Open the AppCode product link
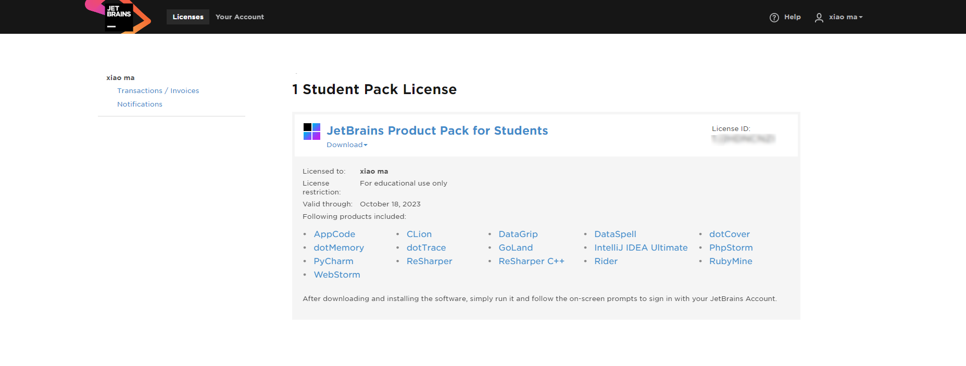Screen dimensions: 966x366 pos(334,234)
